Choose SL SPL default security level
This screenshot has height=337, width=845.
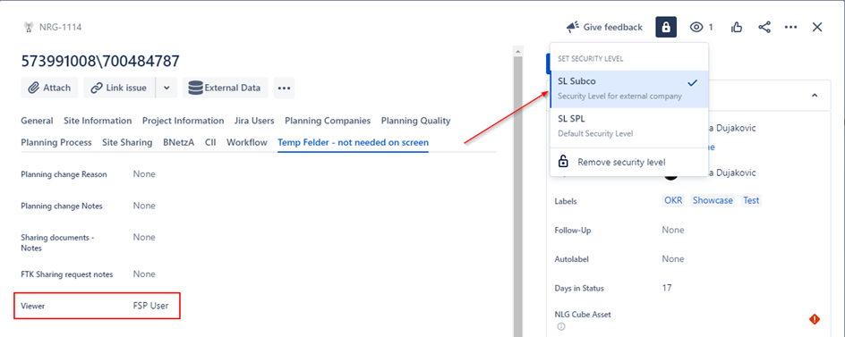pos(629,126)
